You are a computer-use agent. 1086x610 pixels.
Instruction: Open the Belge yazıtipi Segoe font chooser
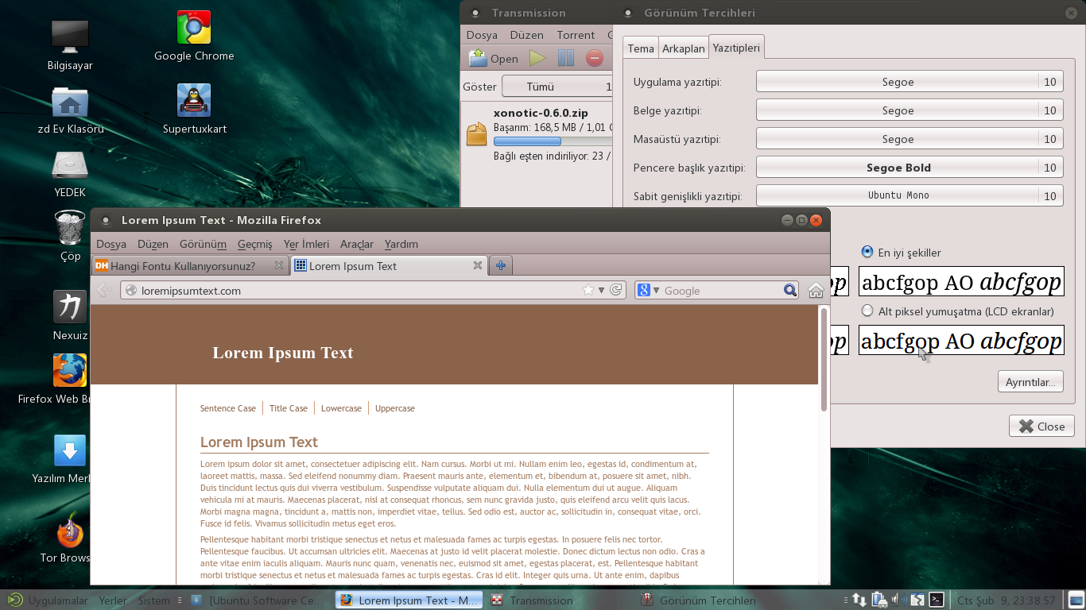tap(910, 110)
